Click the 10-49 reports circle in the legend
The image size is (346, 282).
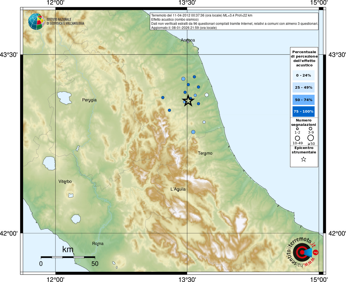[298, 138]
